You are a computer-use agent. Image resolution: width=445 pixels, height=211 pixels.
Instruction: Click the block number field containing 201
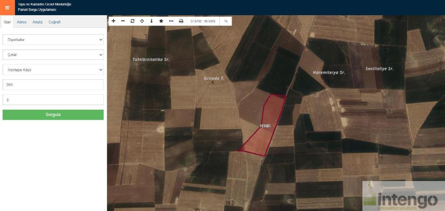(x=53, y=85)
